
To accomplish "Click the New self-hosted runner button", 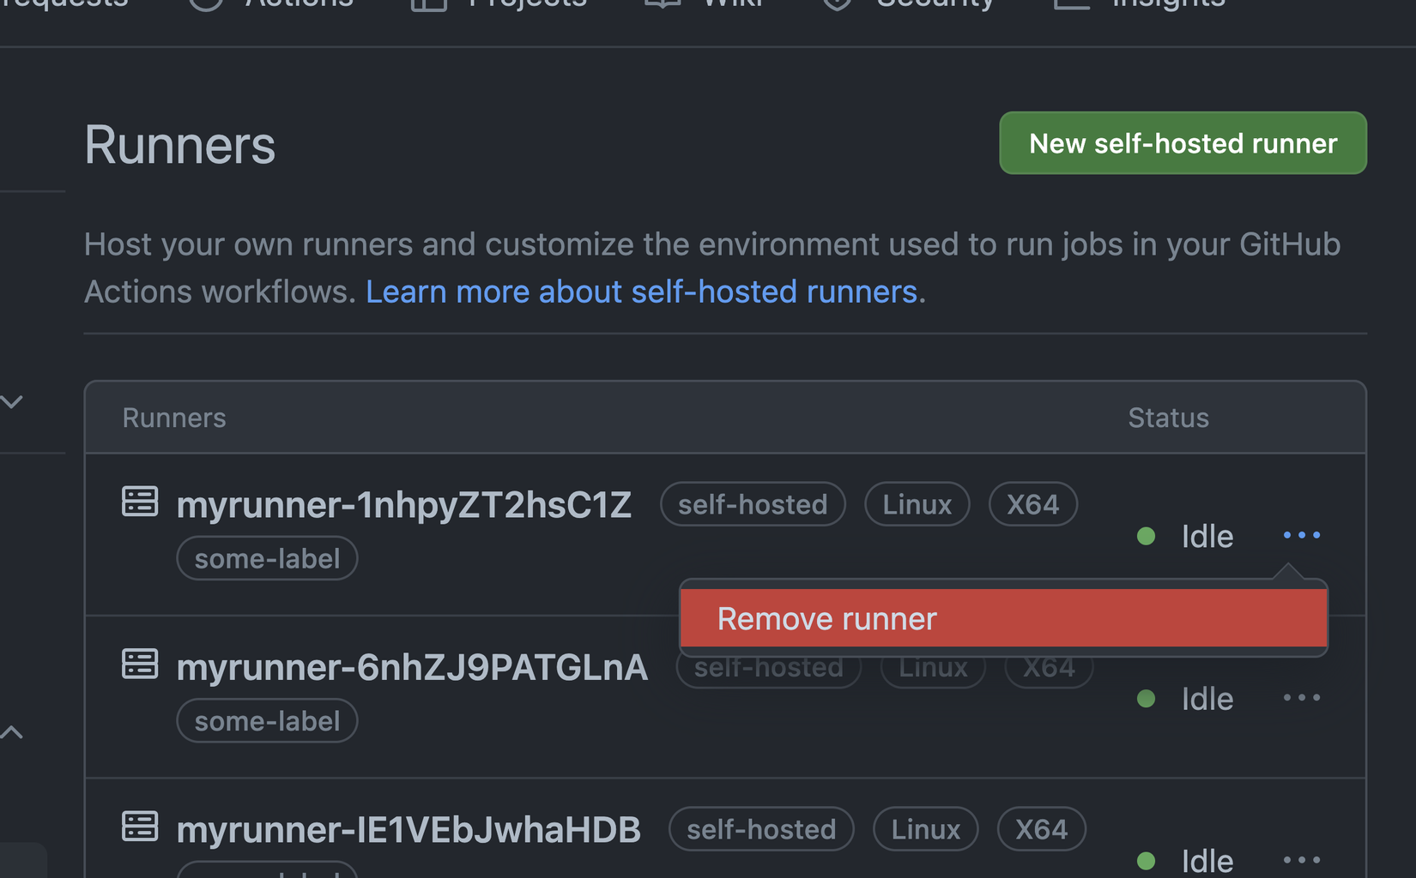I will click(1183, 143).
